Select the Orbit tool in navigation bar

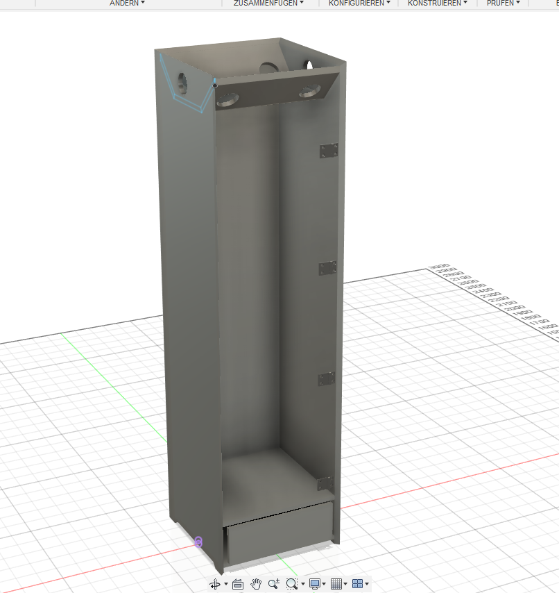click(x=215, y=584)
